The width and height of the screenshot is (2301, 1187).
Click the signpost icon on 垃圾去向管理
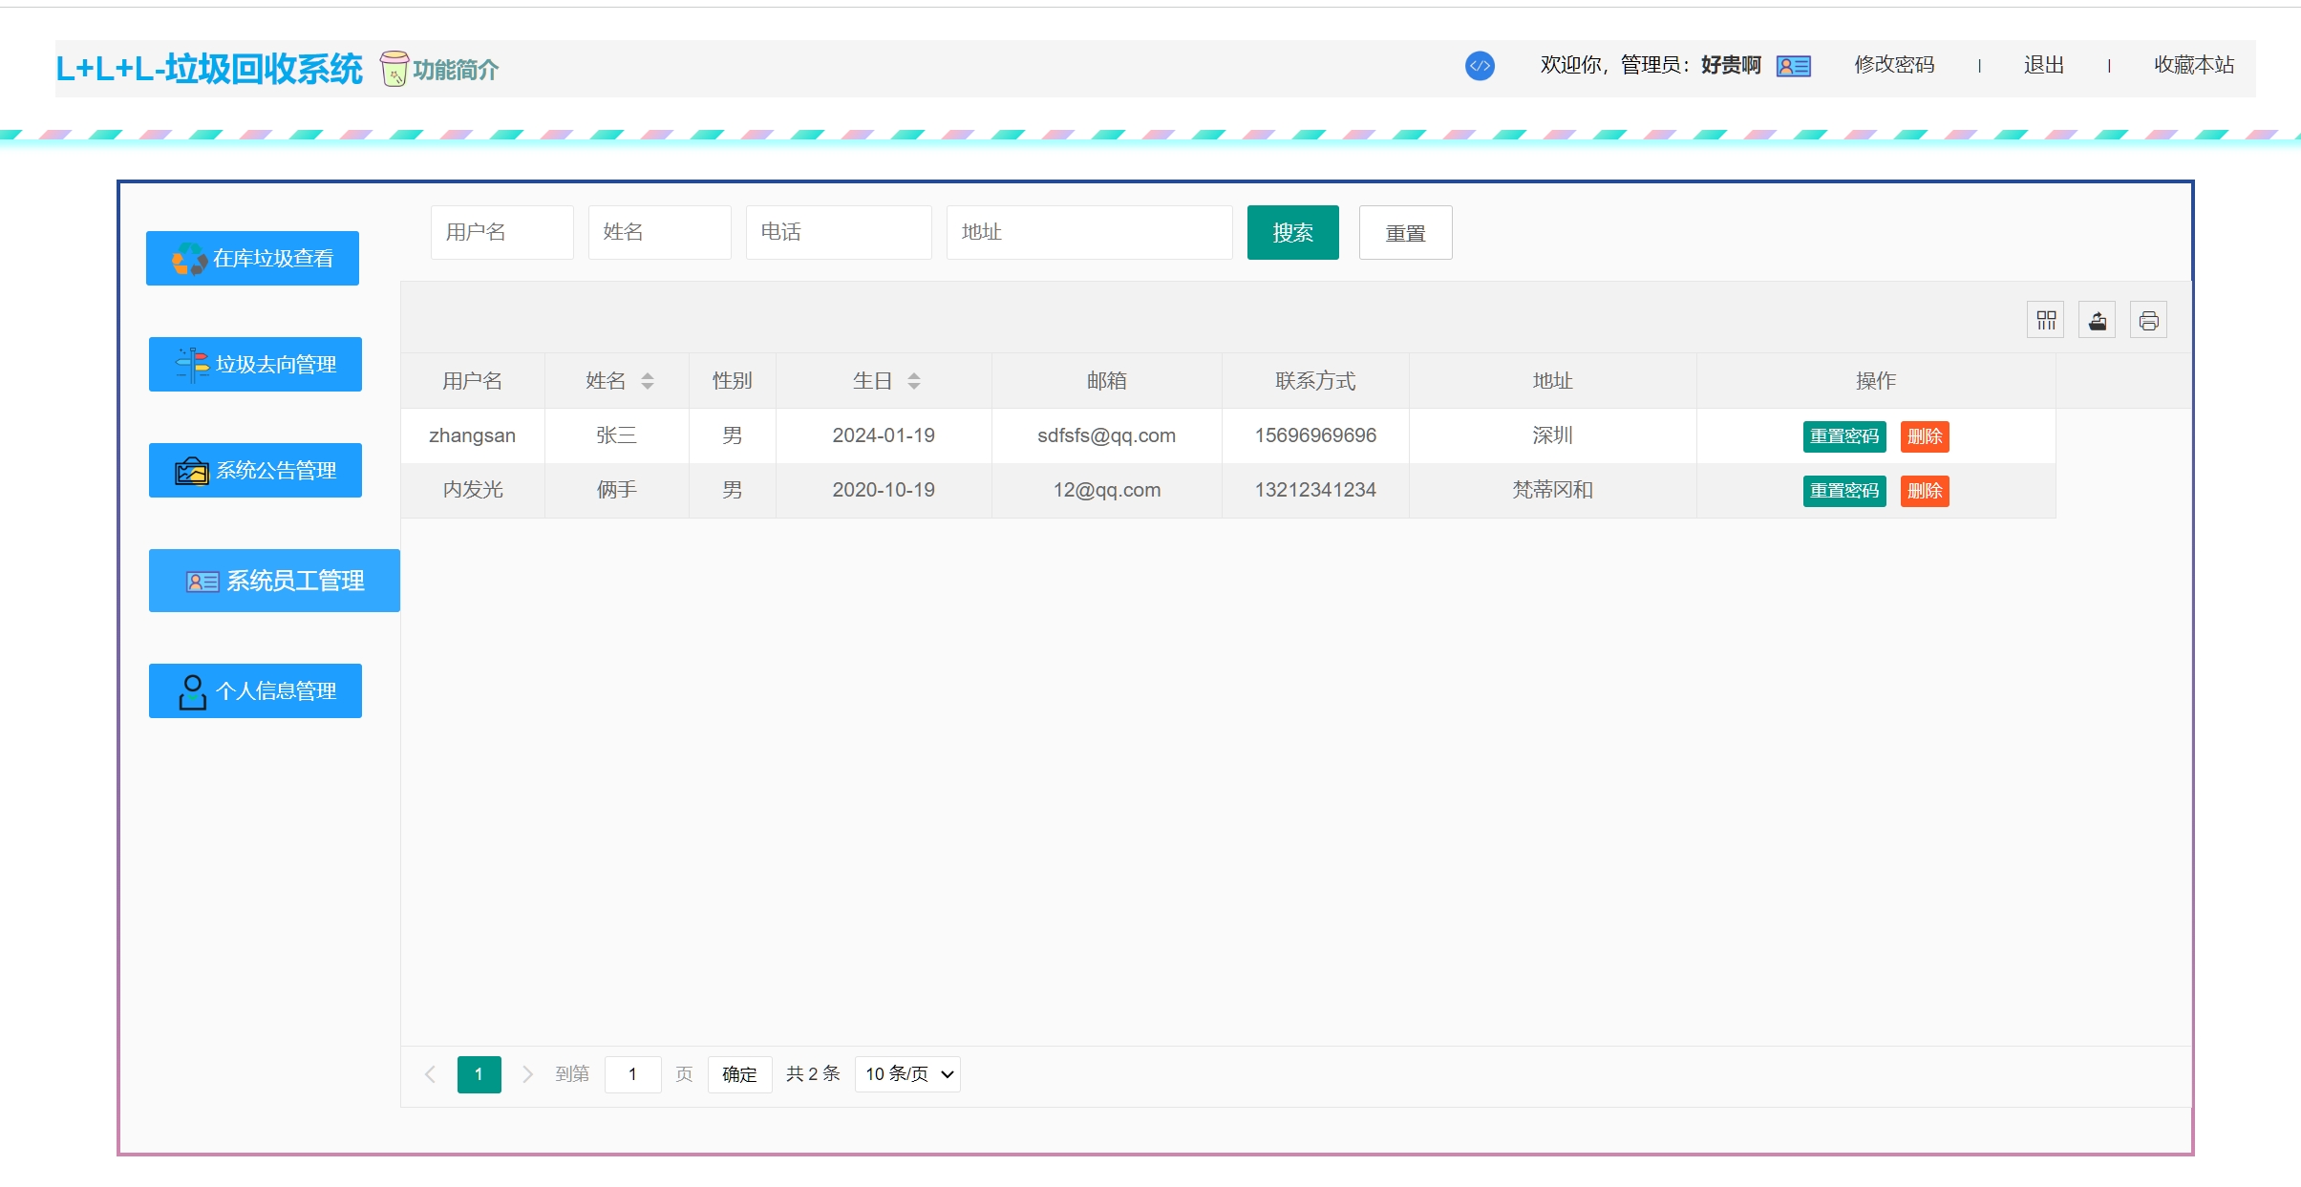pos(193,365)
